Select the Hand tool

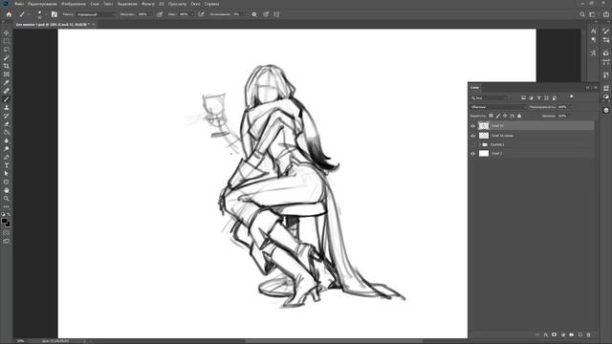pos(7,190)
